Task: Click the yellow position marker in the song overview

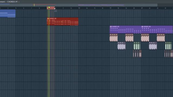Action: [x=34, y=5]
